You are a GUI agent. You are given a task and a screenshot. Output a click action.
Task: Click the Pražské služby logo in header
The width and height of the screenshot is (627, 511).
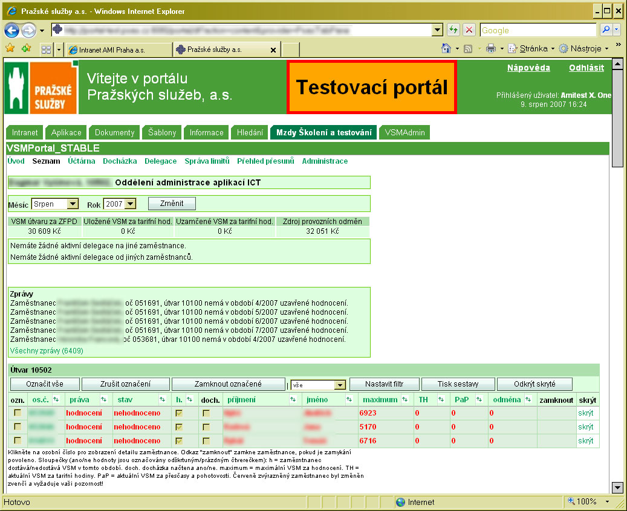41,87
